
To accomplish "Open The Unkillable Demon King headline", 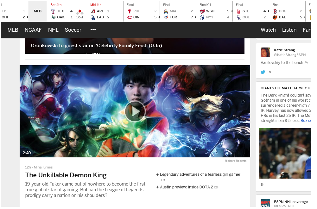I will pos(66,175).
